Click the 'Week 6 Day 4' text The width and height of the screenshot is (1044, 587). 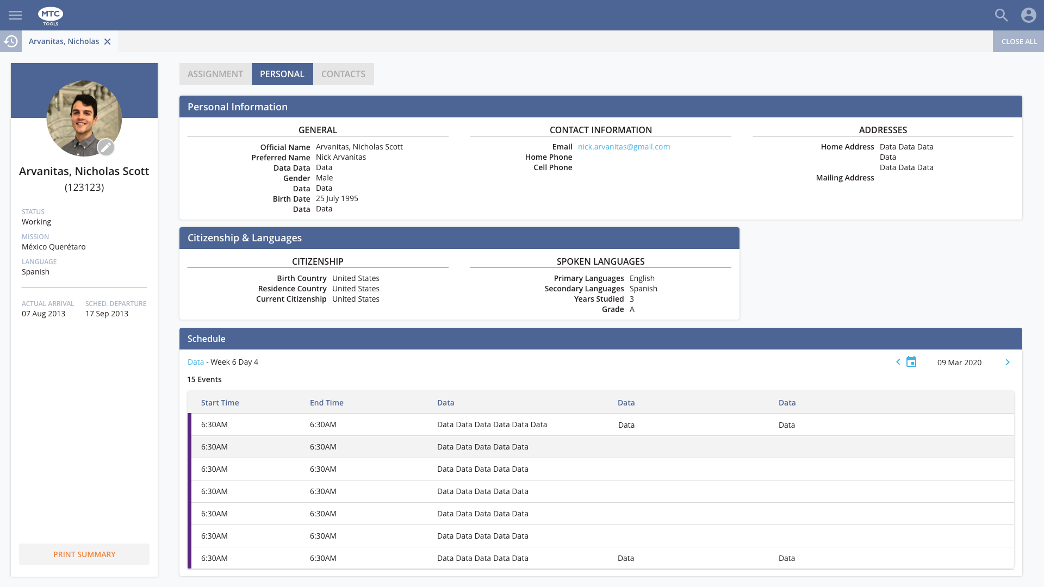coord(234,362)
